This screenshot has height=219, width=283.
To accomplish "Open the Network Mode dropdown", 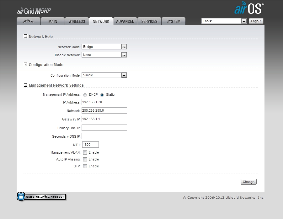I will click(x=104, y=47).
